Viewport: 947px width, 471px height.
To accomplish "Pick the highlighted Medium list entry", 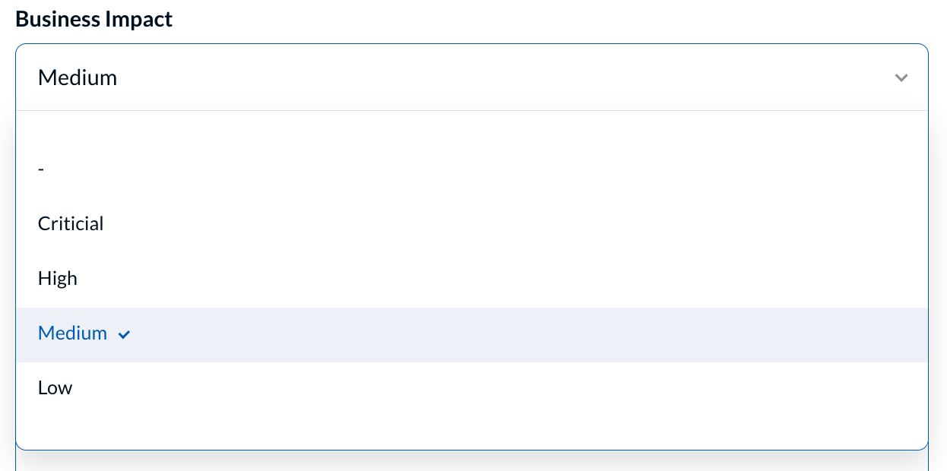I will pos(73,333).
